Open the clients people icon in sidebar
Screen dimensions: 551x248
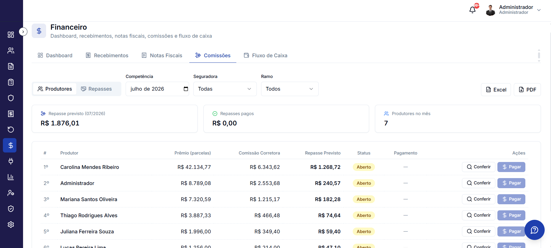[x=11, y=51]
